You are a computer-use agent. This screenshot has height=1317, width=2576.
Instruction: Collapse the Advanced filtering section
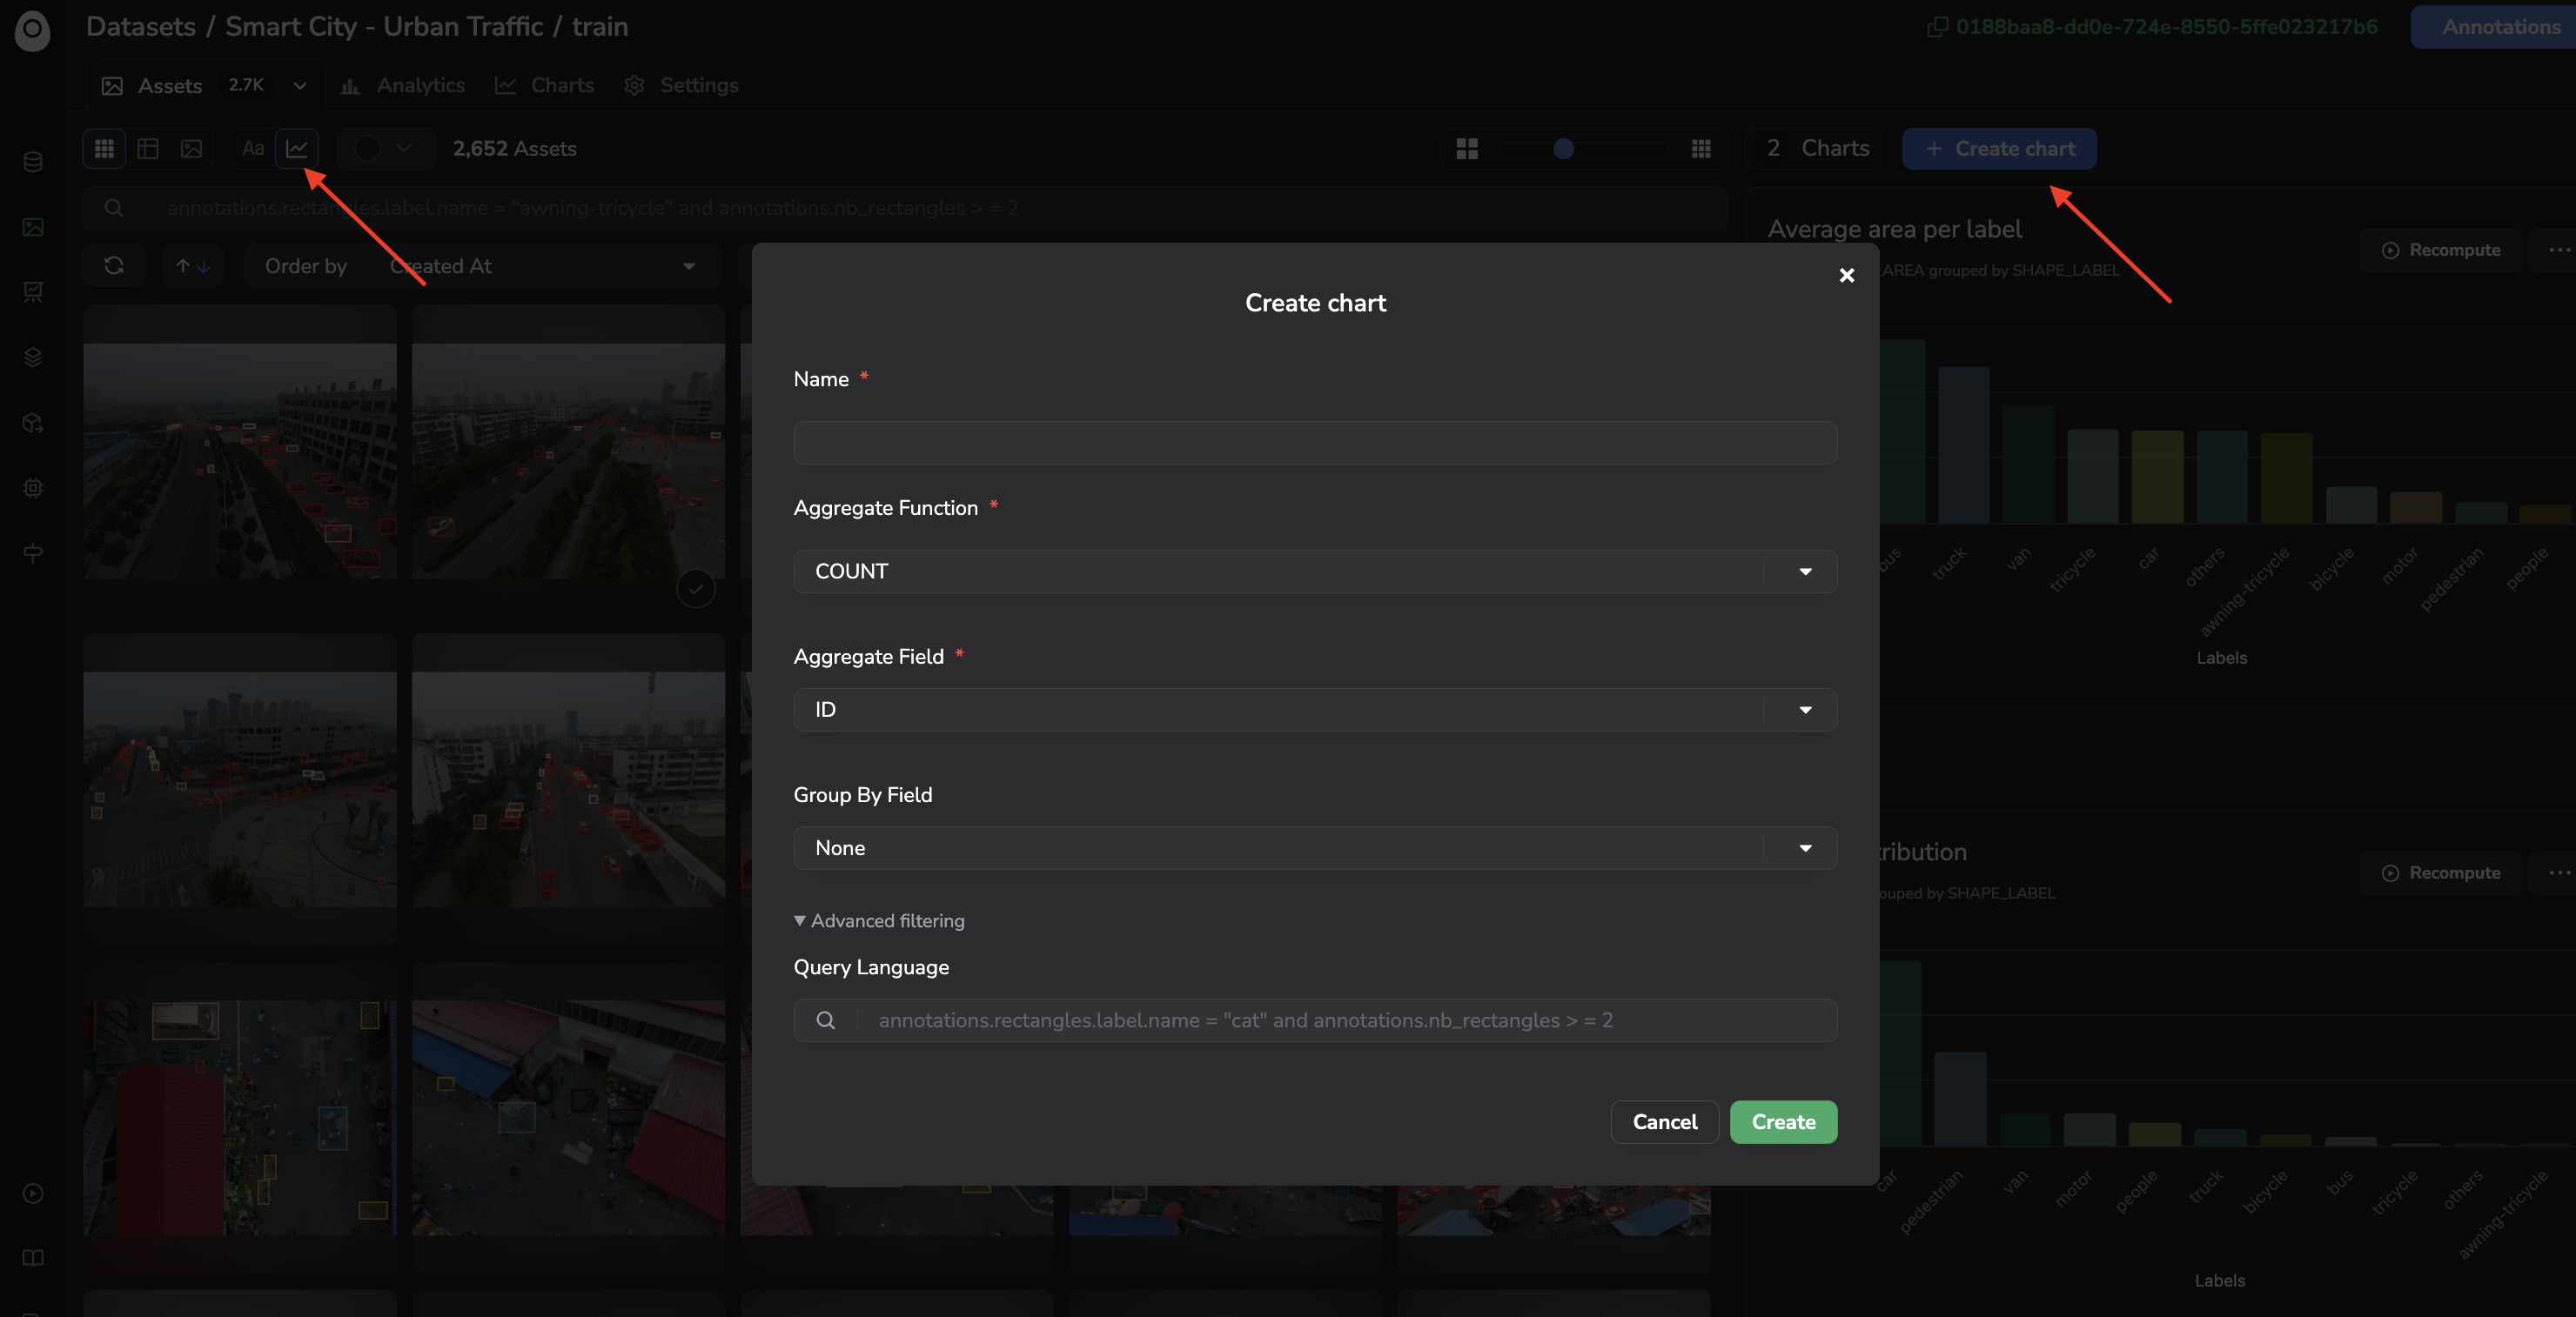pyautogui.click(x=879, y=921)
